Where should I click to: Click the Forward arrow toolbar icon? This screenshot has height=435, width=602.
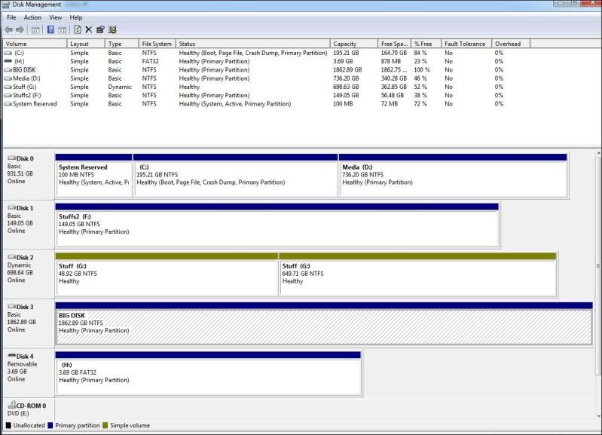pyautogui.click(x=20, y=29)
